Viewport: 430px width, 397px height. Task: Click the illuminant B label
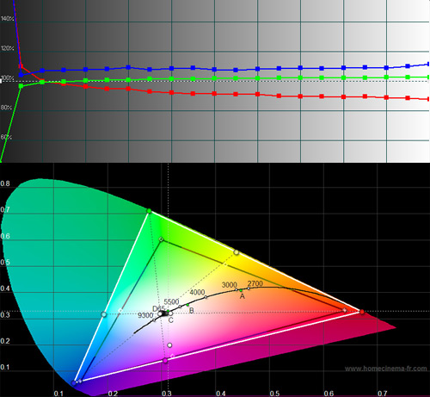[192, 310]
